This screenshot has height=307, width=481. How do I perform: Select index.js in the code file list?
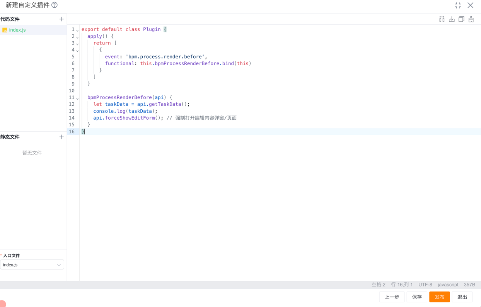[17, 30]
